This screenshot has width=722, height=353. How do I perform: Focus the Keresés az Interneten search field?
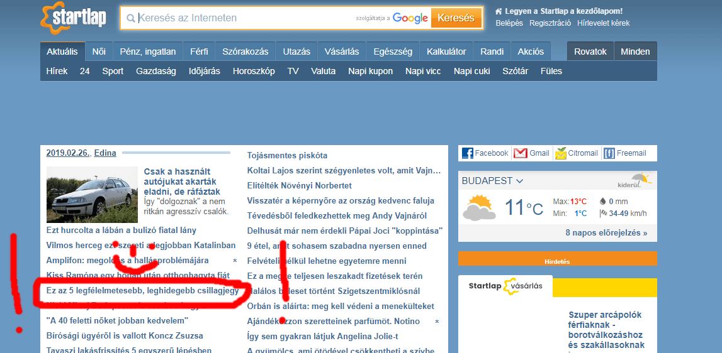tap(245, 18)
